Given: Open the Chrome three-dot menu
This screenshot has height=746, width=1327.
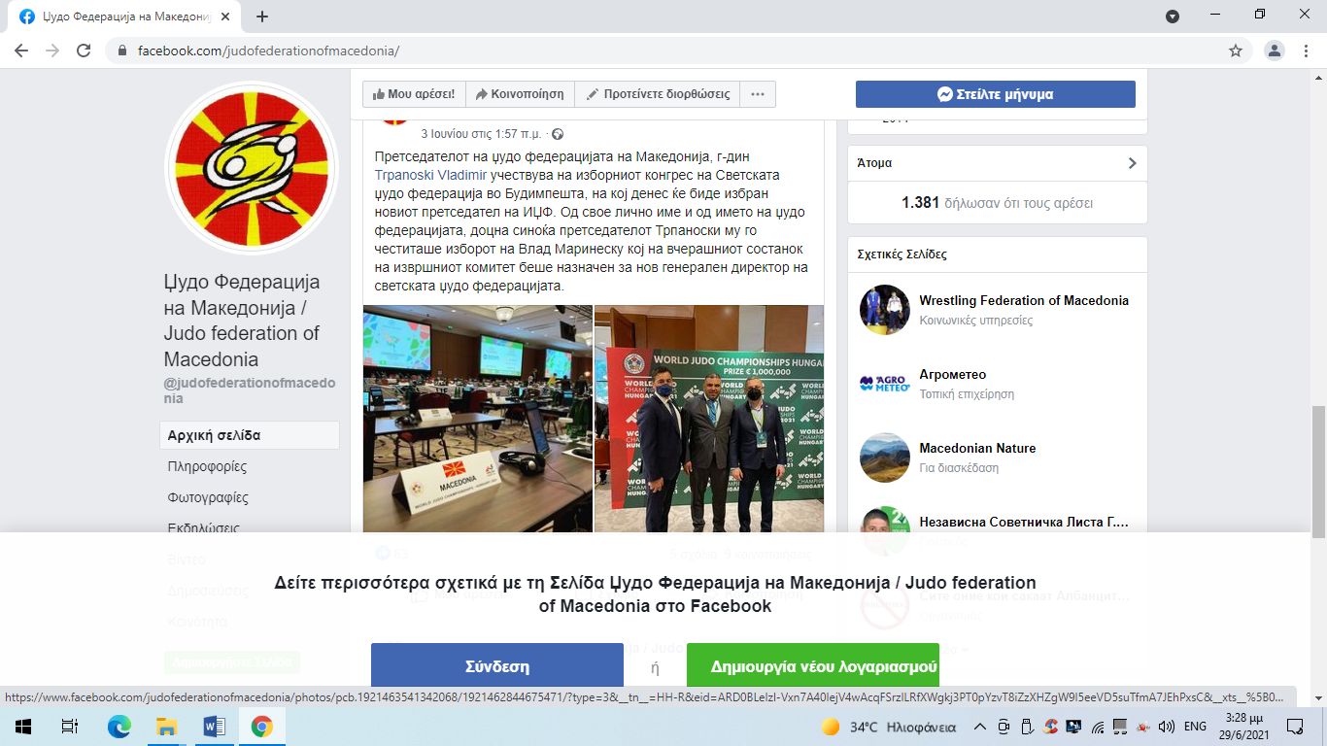Looking at the screenshot, I should click(1307, 51).
